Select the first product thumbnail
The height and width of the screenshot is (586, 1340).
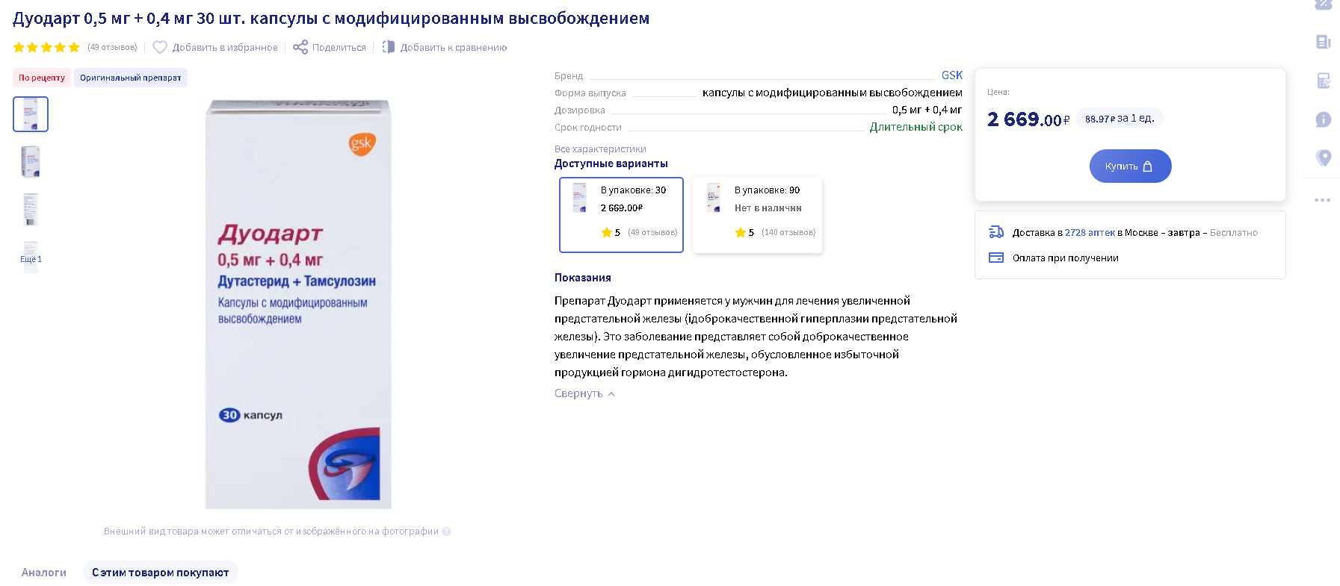pyautogui.click(x=31, y=114)
